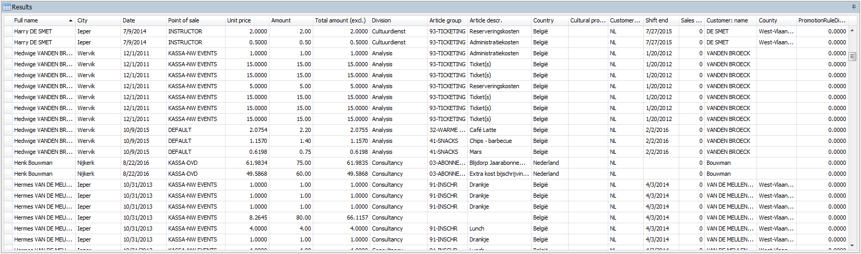861x254 pixels.
Task: Click the vertical scrollbar thumb
Action: [x=852, y=56]
